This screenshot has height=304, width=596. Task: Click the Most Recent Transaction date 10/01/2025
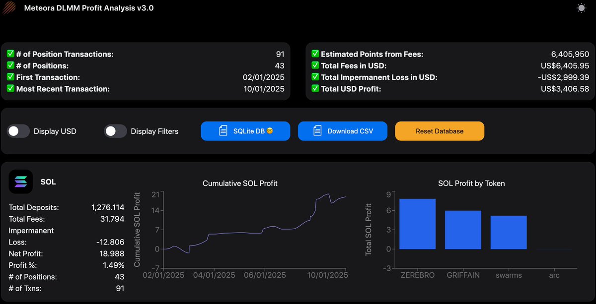point(263,89)
